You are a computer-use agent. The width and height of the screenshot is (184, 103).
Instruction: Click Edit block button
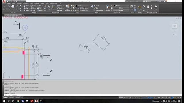coord(96,8)
